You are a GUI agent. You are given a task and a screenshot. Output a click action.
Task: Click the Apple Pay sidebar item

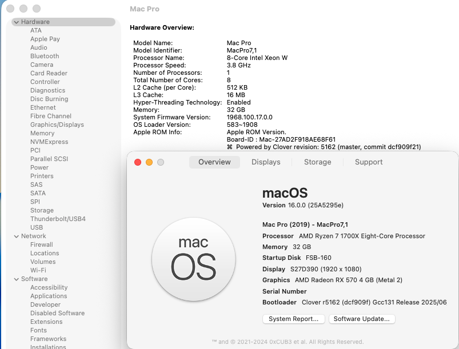(45, 39)
